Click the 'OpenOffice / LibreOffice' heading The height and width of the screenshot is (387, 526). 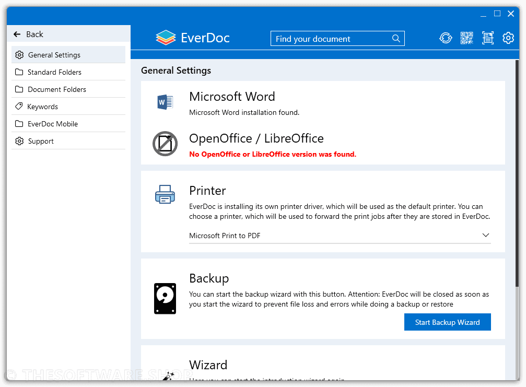[256, 138]
